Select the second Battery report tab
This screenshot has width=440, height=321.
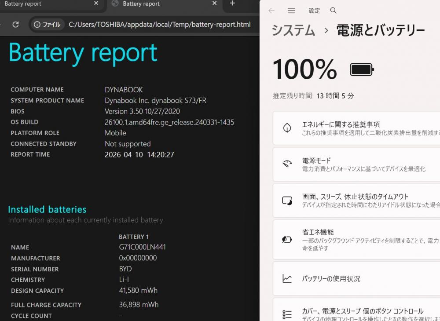pyautogui.click(x=158, y=4)
